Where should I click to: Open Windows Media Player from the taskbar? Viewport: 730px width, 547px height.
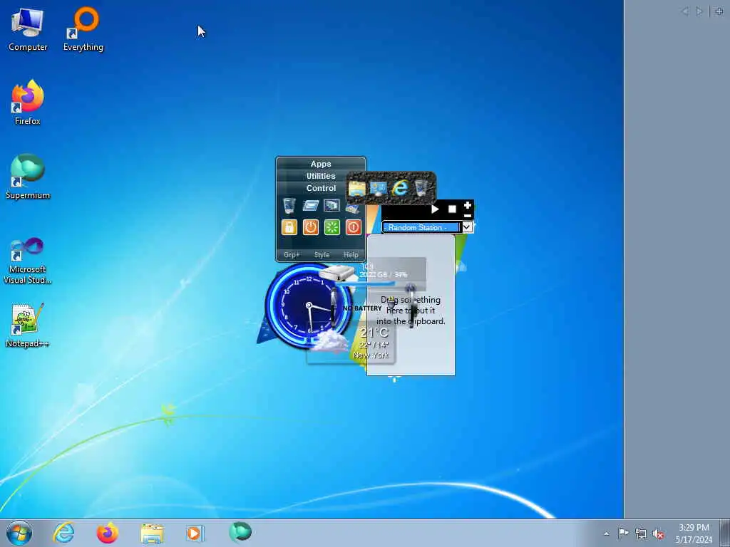(x=195, y=533)
